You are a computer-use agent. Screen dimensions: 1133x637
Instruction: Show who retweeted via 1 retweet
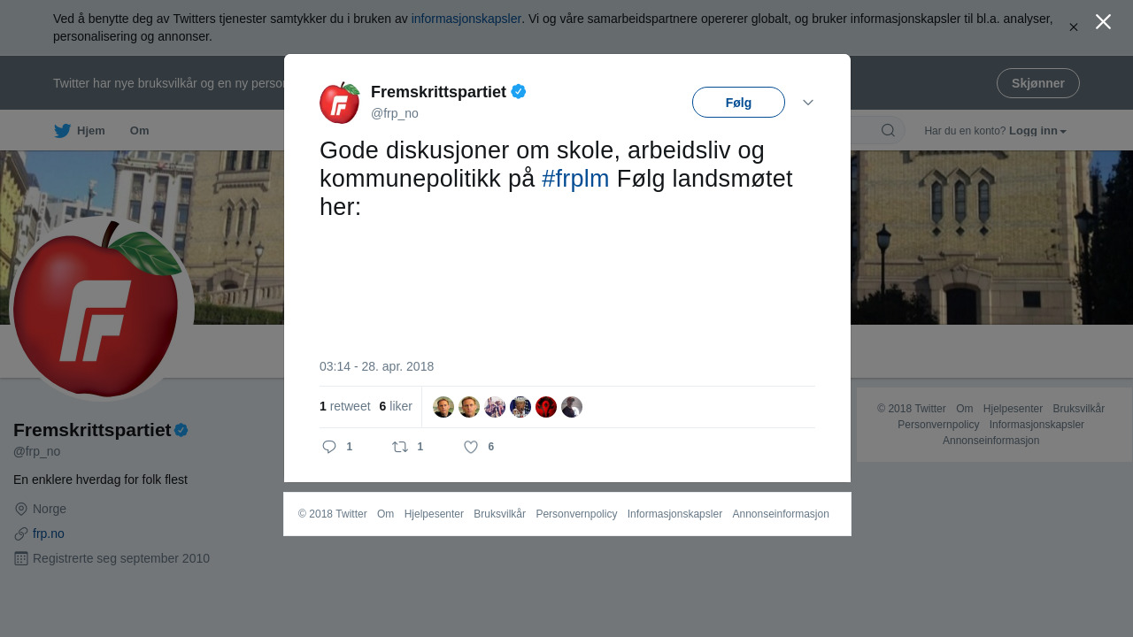click(345, 406)
